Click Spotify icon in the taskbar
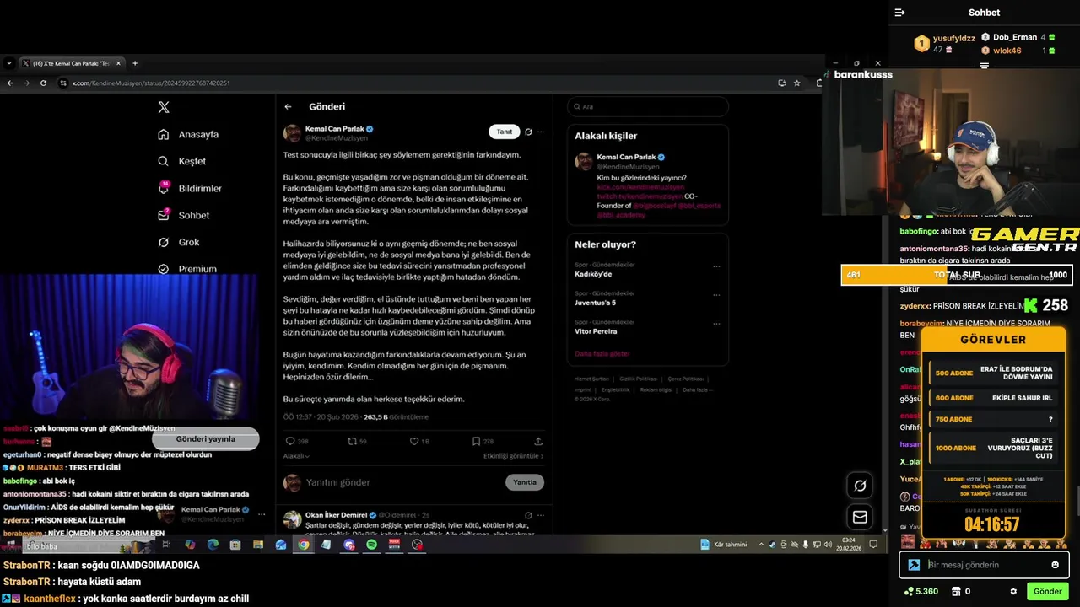The width and height of the screenshot is (1080, 607). coord(371,545)
